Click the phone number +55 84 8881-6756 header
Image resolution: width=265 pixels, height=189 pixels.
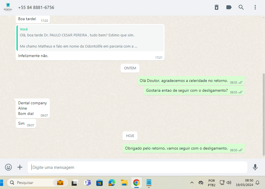coord(36,8)
